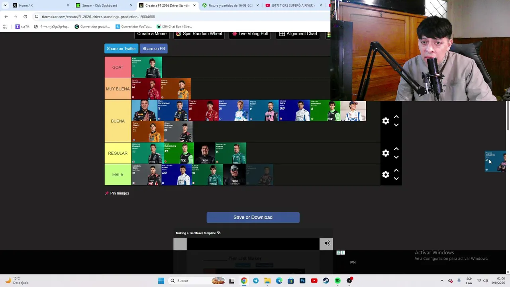Screen dimensions: 510x287
Task: Move the MALA tier down
Action: click(x=396, y=179)
